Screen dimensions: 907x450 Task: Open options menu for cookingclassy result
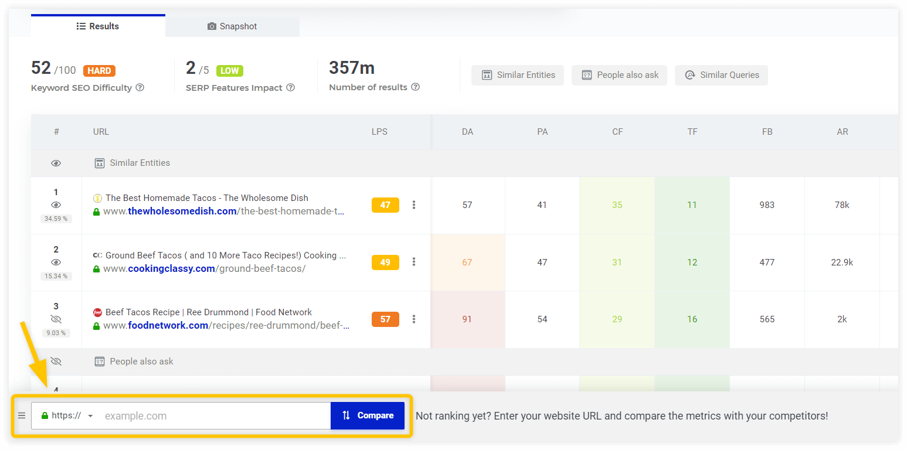point(414,262)
